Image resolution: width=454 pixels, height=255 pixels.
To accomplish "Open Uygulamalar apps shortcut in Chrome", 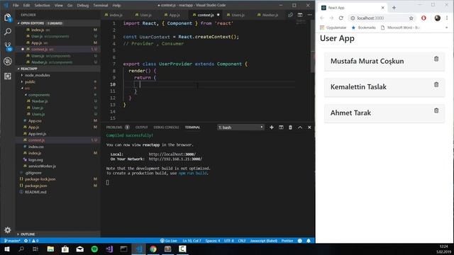I will pyautogui.click(x=333, y=28).
